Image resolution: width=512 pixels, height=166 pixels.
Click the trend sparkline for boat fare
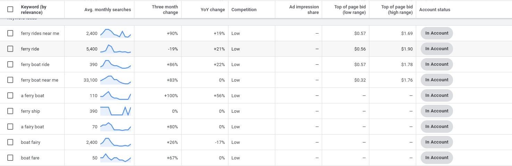tap(116, 158)
